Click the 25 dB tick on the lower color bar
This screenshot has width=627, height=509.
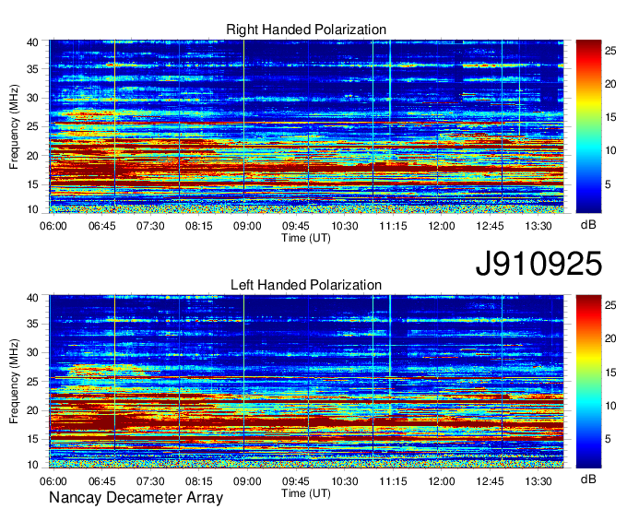[610, 305]
